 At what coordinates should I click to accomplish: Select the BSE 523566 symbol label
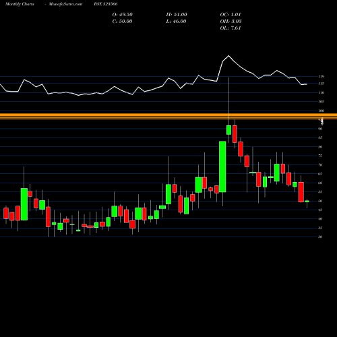106,4
